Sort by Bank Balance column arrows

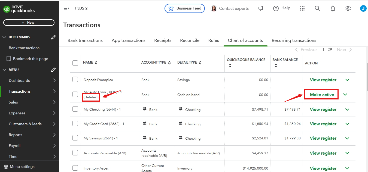point(276,65)
